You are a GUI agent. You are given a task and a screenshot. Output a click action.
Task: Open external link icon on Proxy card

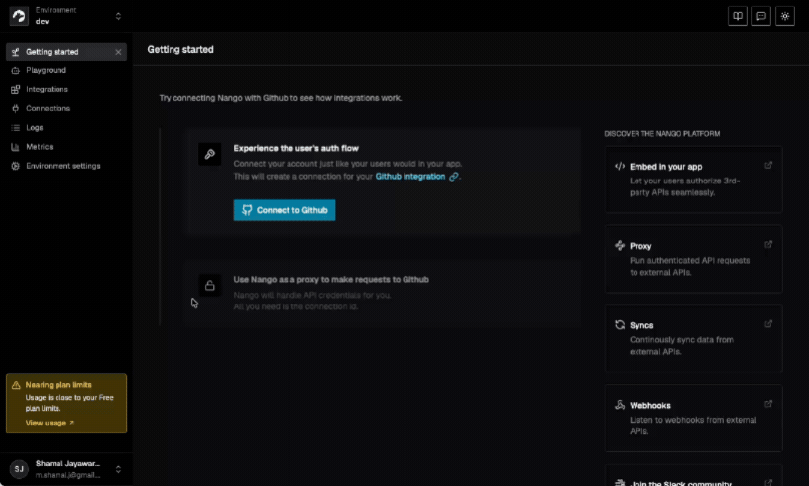pyautogui.click(x=768, y=245)
